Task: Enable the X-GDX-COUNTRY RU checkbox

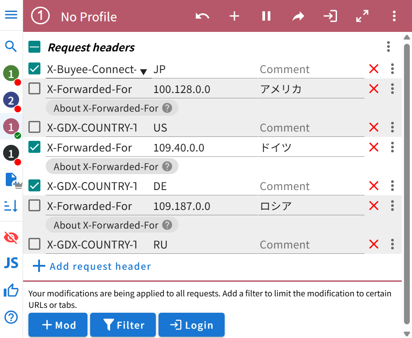Action: point(35,244)
